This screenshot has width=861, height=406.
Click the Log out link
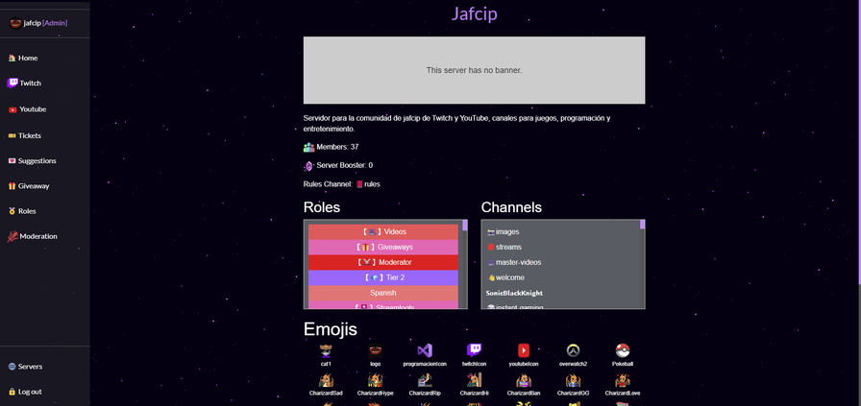(29, 392)
